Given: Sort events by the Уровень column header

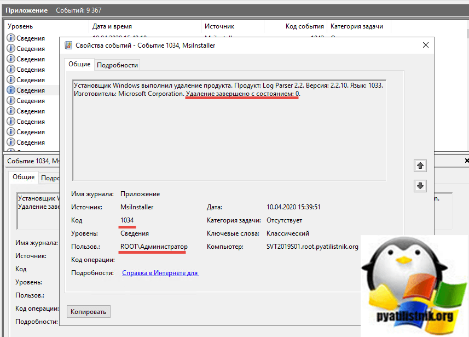Looking at the screenshot, I should click(47, 26).
